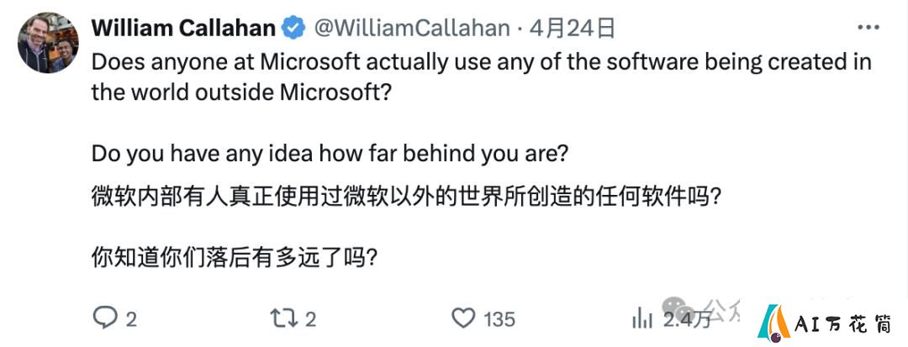The height and width of the screenshot is (347, 908).
Task: Click the retweet count 2
Action: [x=310, y=319]
